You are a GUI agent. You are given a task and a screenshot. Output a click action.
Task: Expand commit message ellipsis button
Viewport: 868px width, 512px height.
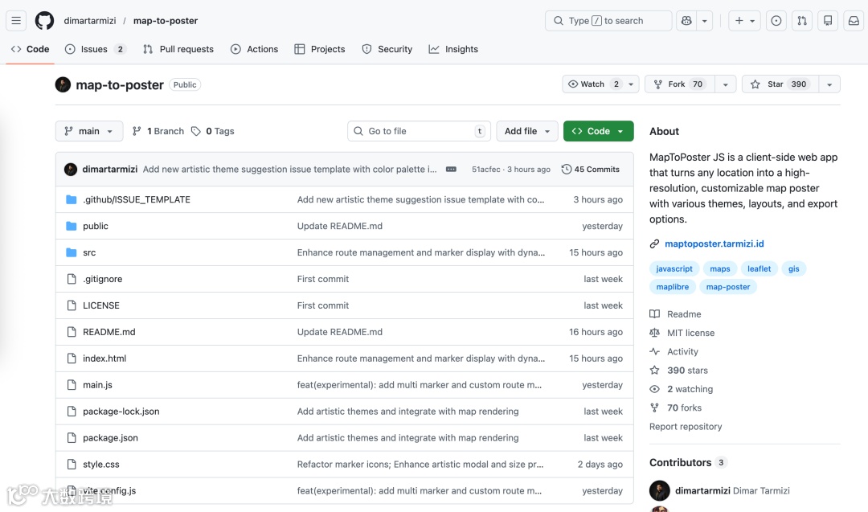(x=451, y=170)
